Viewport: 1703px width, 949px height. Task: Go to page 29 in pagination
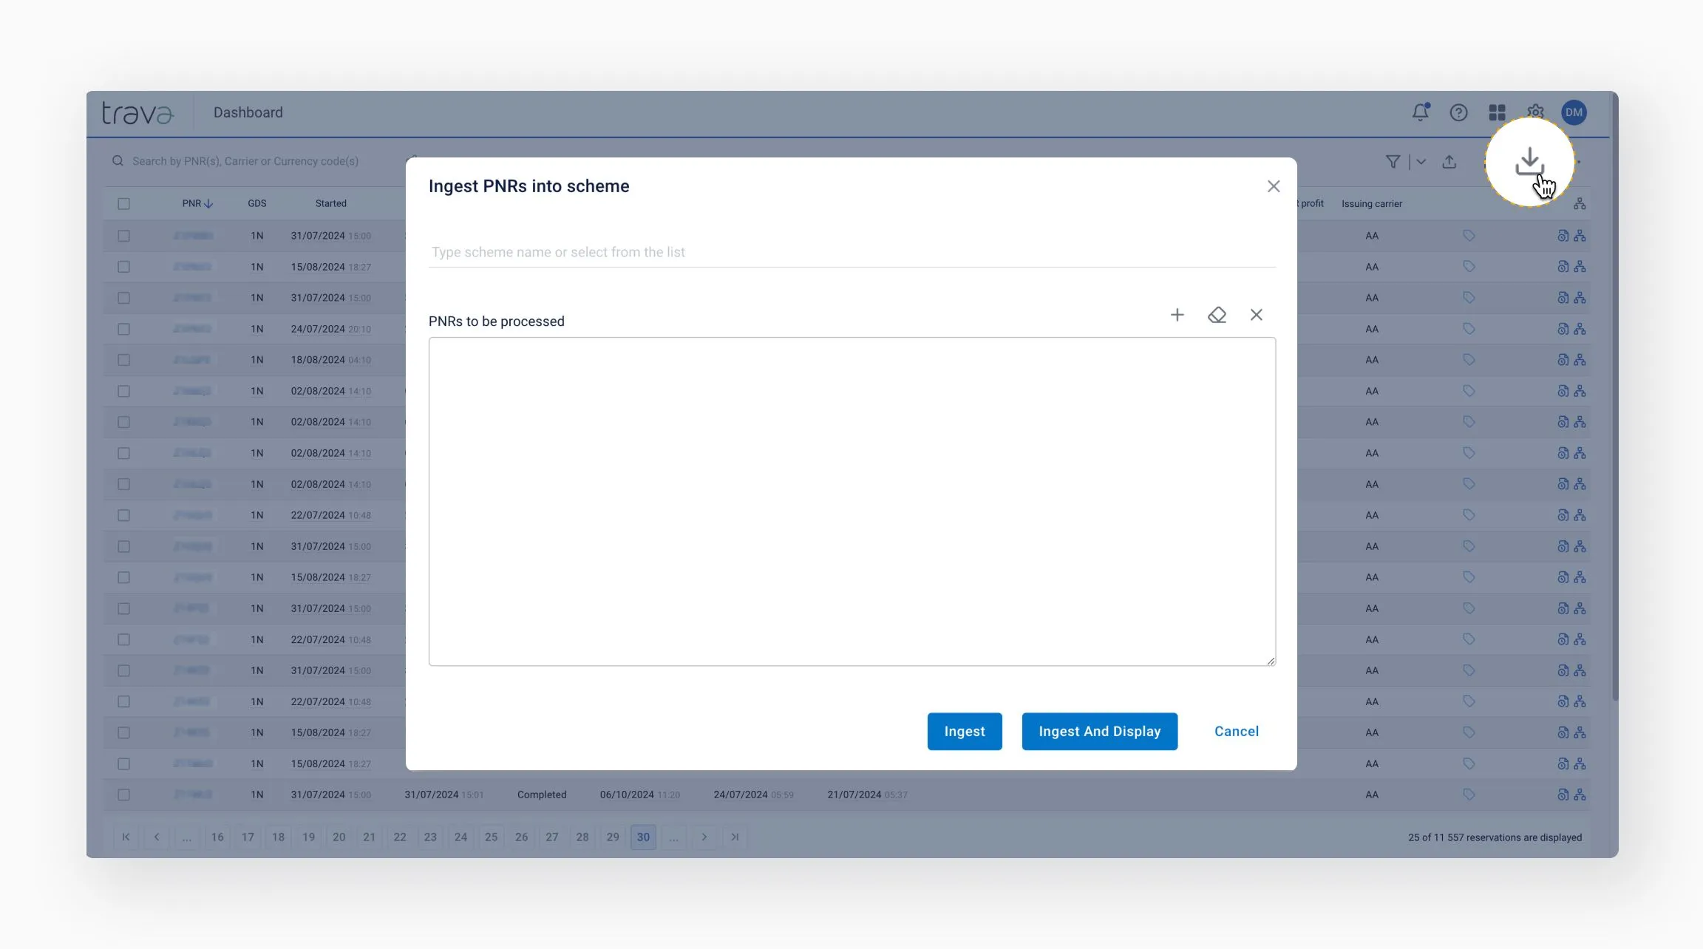click(x=613, y=837)
